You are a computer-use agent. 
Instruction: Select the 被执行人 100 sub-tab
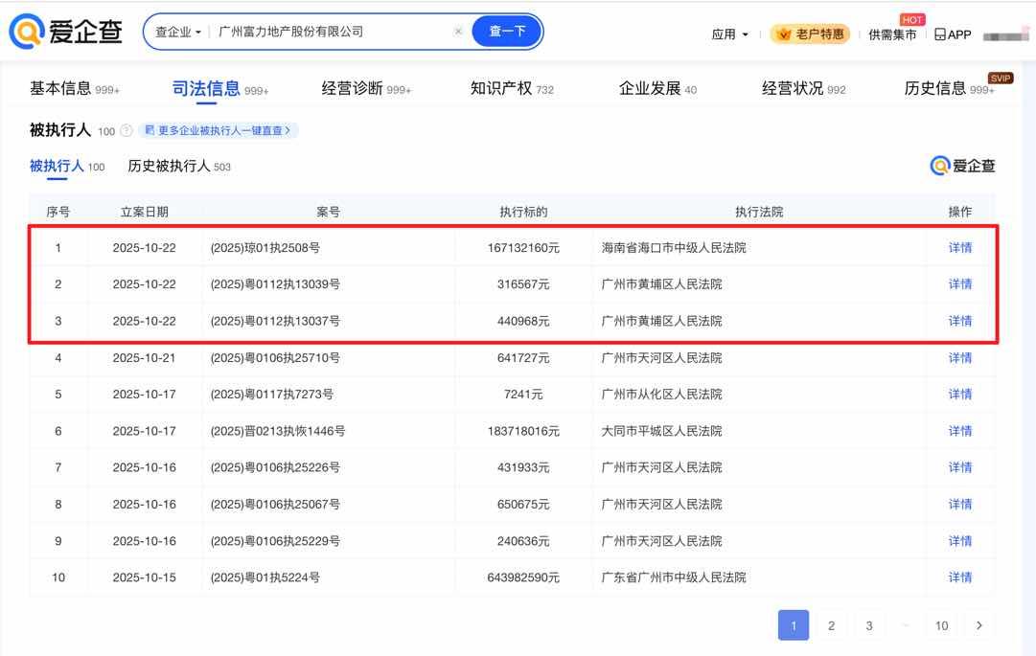pyautogui.click(x=67, y=167)
